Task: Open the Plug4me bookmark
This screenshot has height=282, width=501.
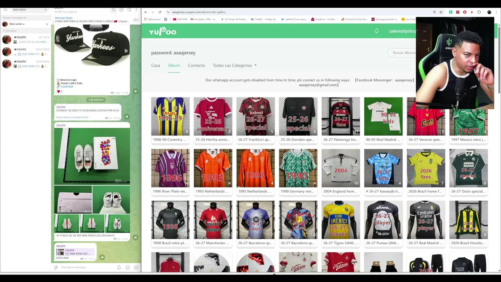Action: [324, 19]
